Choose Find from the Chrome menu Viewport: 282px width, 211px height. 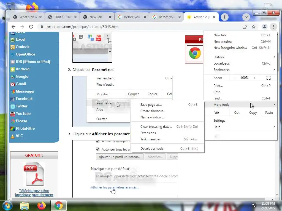pos(241,98)
